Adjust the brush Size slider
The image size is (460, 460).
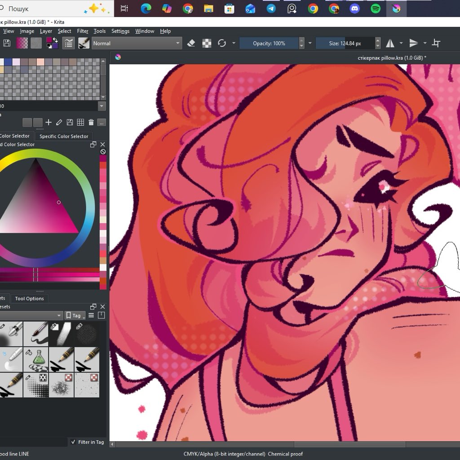pos(345,43)
